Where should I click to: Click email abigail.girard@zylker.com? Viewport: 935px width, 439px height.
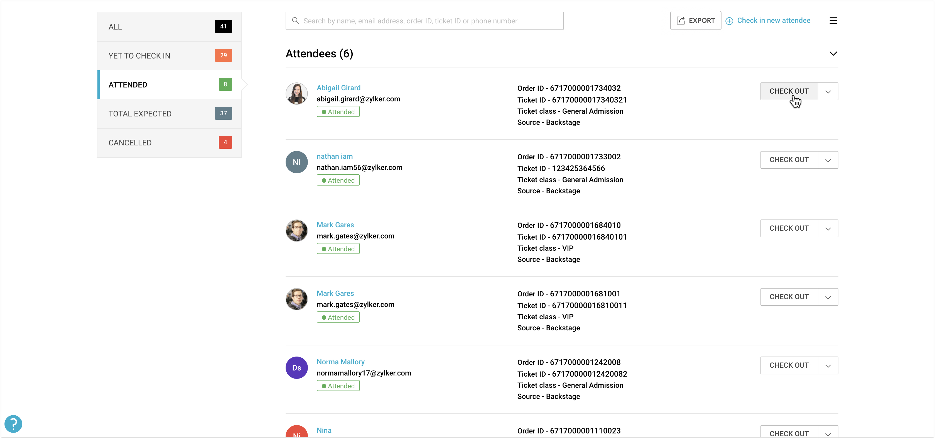click(x=358, y=99)
